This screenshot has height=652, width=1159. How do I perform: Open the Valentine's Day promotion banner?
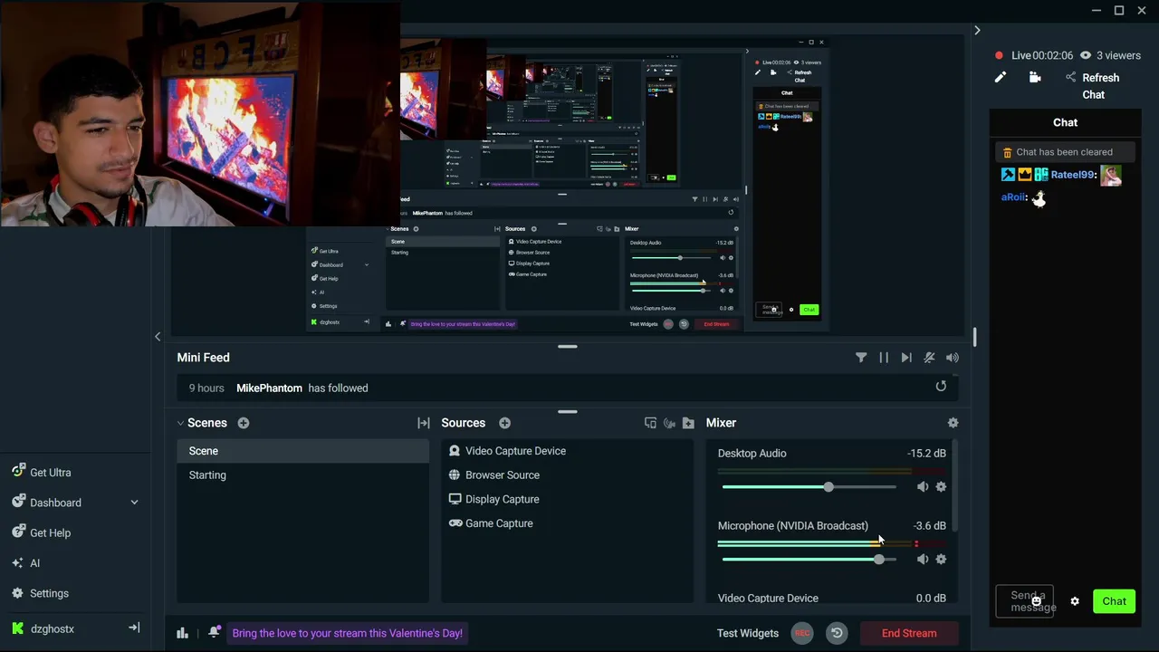click(x=347, y=633)
